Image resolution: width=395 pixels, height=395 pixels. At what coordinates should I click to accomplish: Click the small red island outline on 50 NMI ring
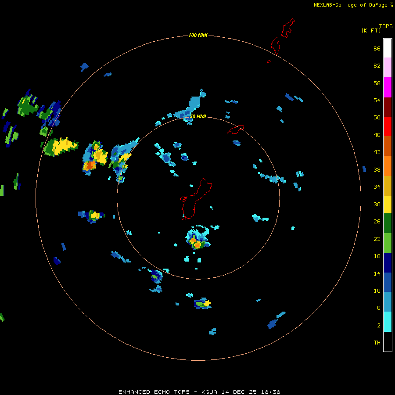pyautogui.click(x=236, y=129)
